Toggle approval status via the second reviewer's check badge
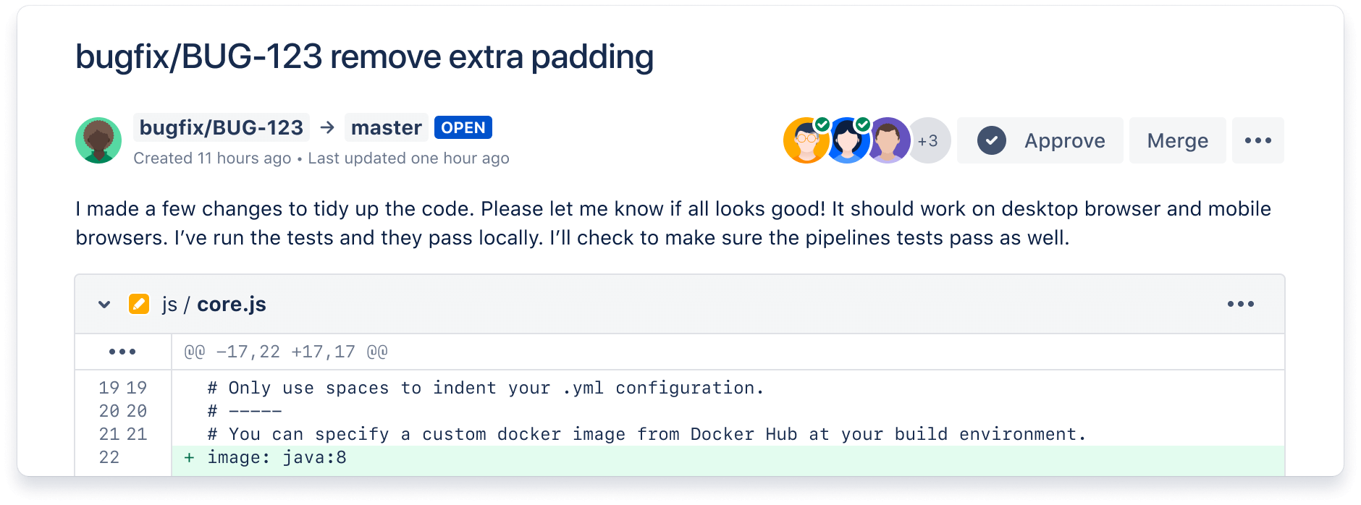Screen dimensions: 1361x505 863,124
